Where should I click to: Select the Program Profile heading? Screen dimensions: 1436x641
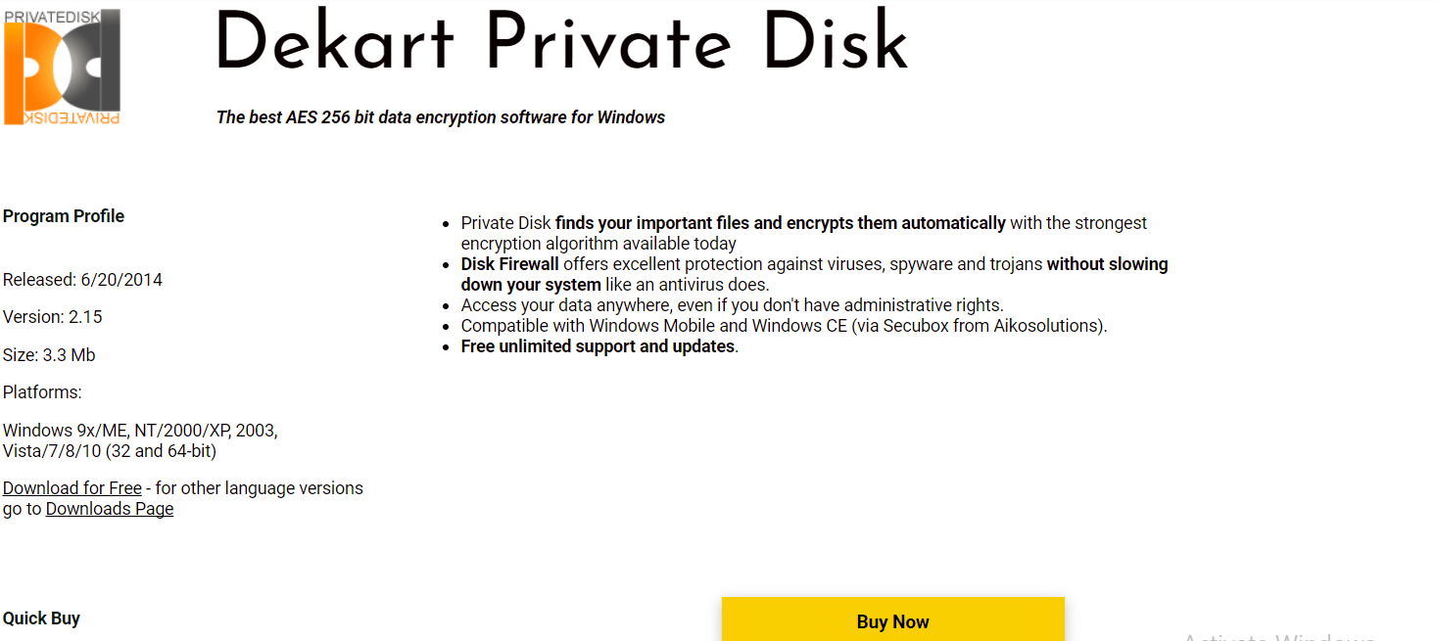pyautogui.click(x=63, y=215)
